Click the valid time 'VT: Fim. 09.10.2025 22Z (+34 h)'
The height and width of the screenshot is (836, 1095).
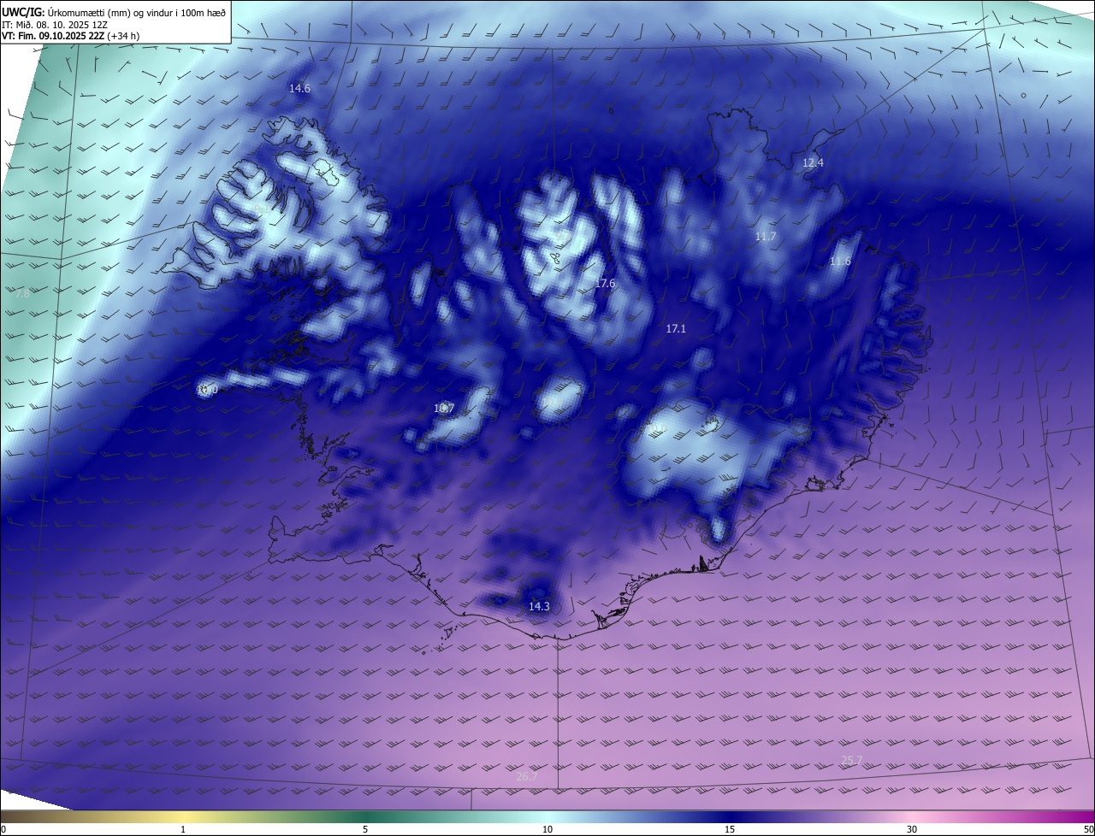[71, 36]
